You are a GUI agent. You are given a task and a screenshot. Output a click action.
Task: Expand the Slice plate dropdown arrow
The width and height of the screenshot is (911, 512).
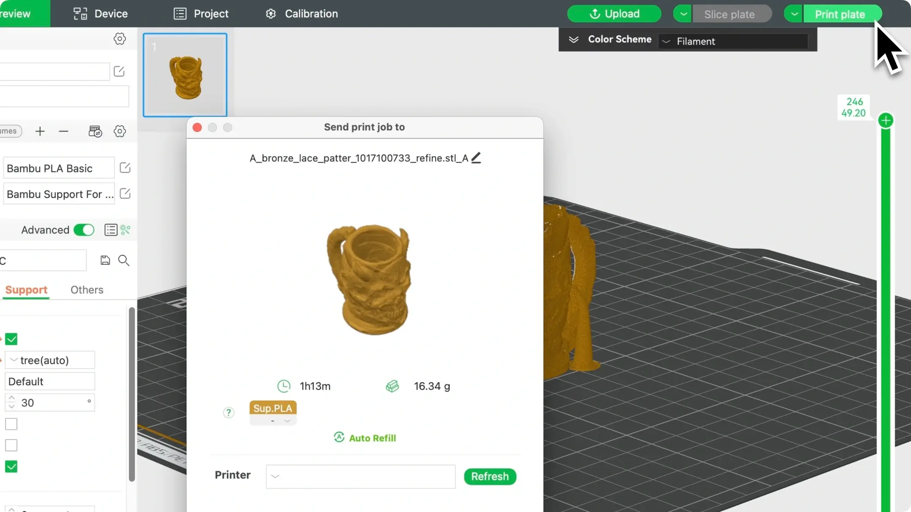(682, 13)
